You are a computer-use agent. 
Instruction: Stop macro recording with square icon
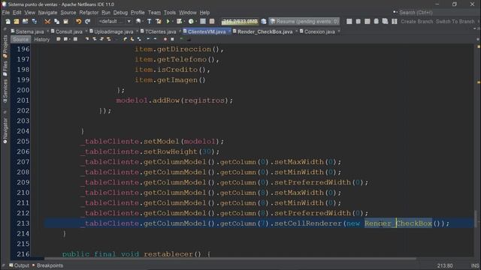[172, 39]
